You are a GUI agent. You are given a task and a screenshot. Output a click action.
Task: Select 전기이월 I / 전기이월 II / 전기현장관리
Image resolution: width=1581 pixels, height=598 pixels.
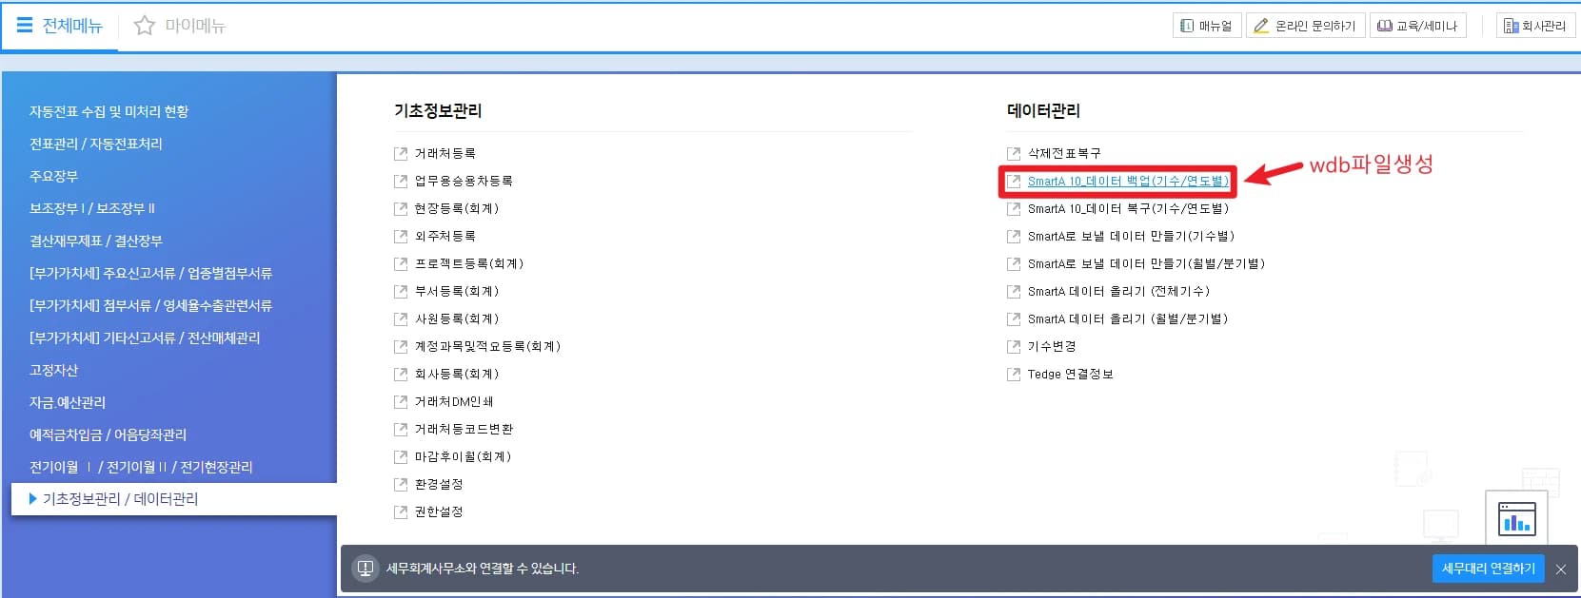point(141,467)
